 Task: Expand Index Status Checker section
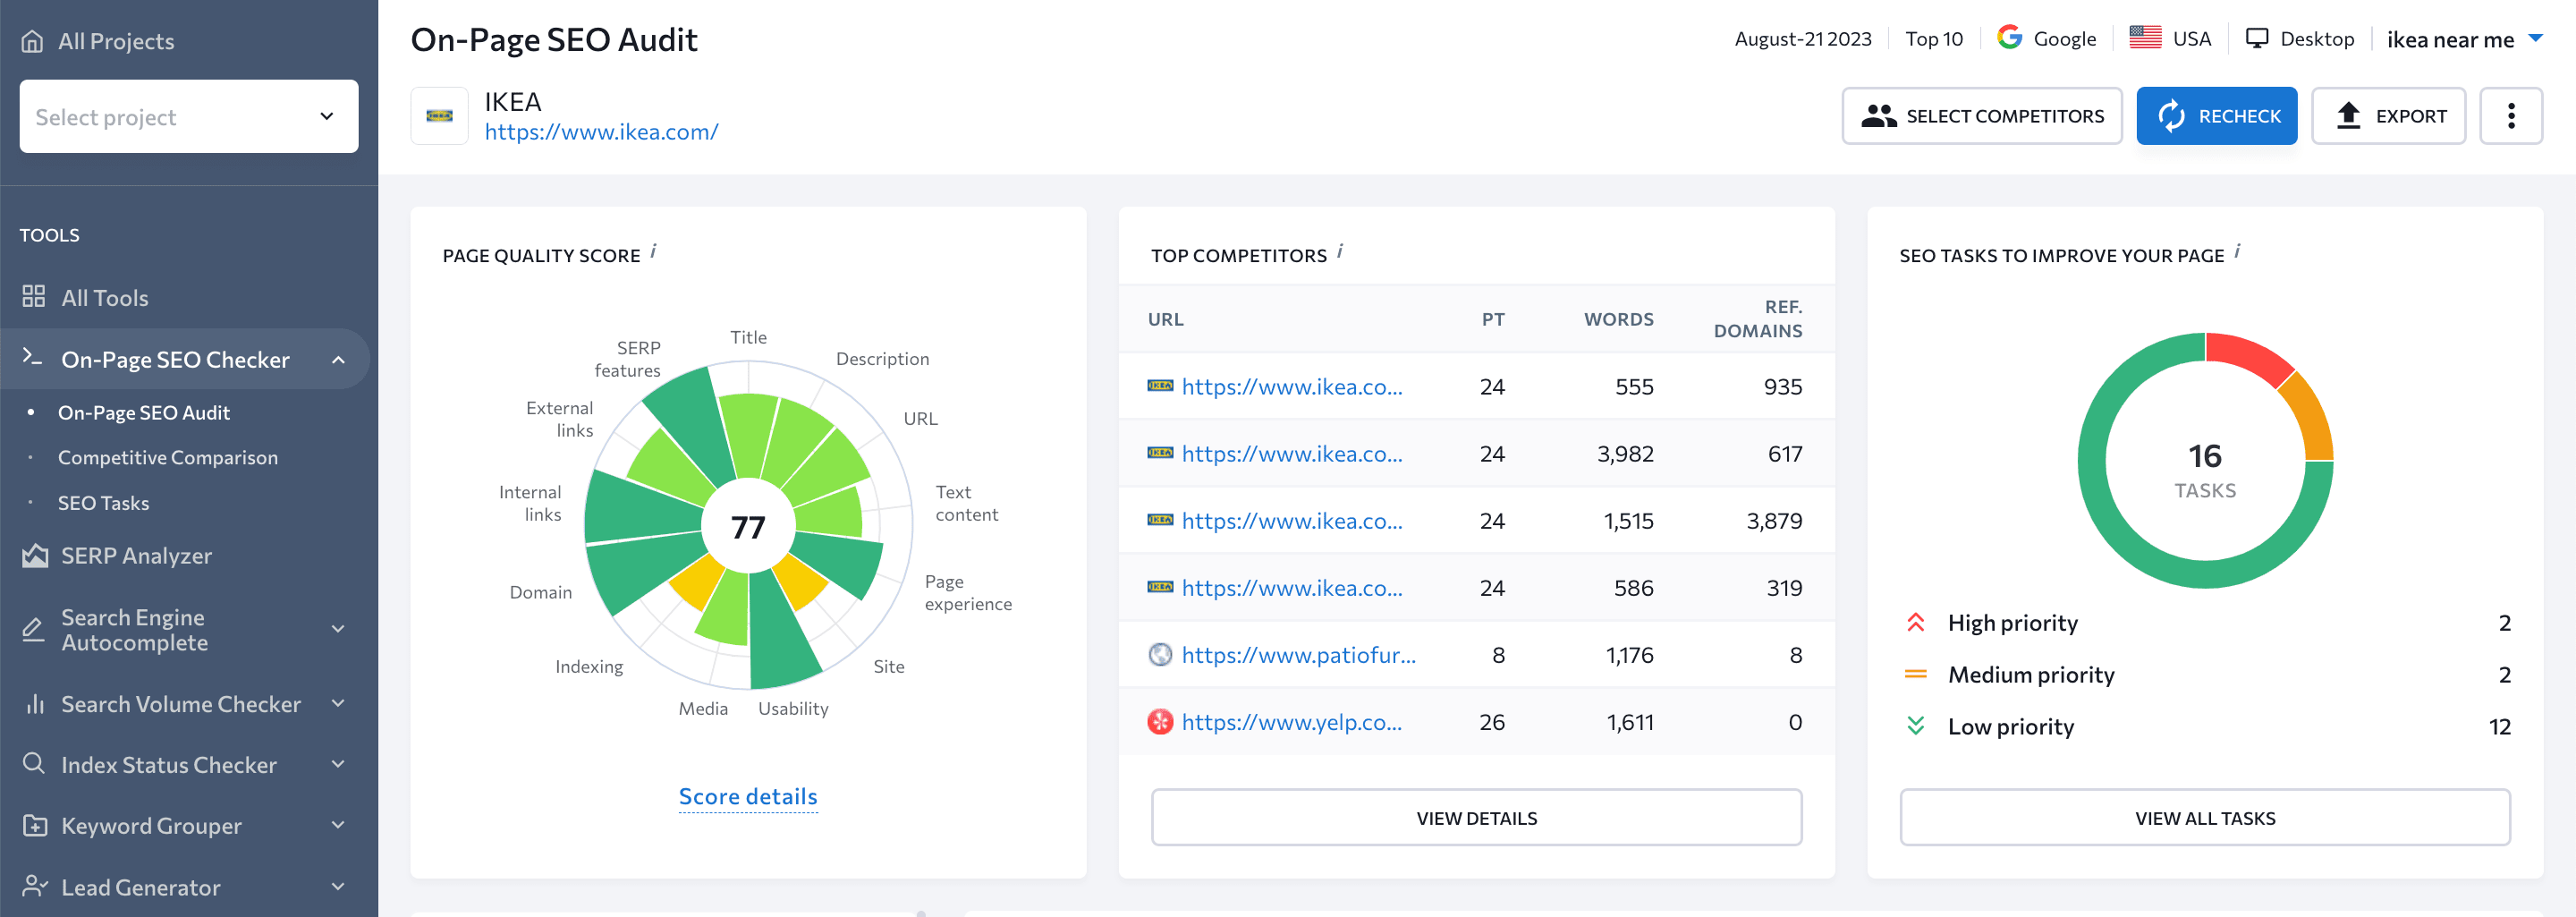tap(338, 765)
